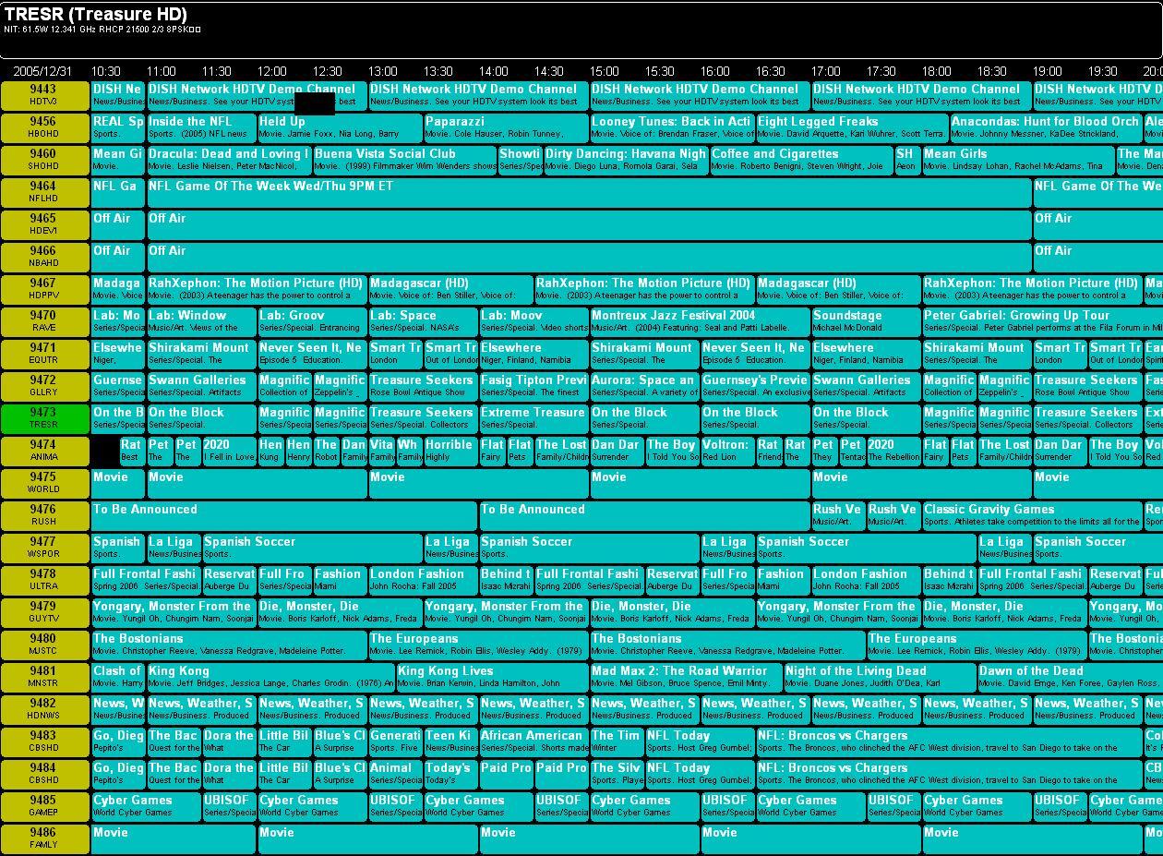Select channel 9478 ULTRA
This screenshot has height=856, width=1163.
coord(44,580)
